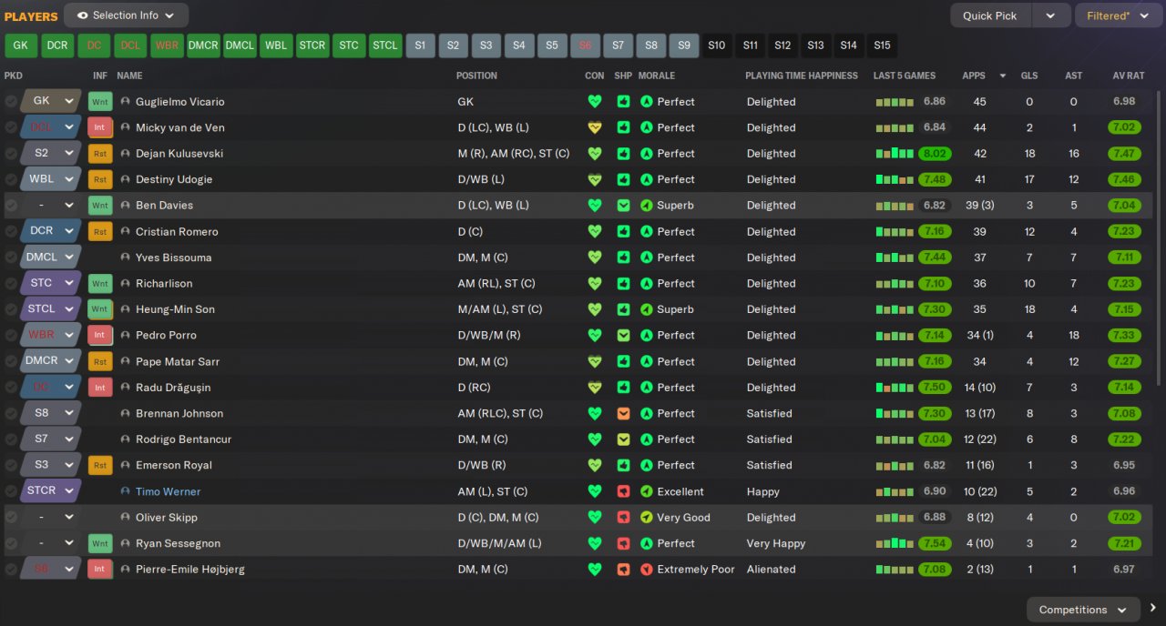Viewport: 1166px width, 626px height.
Task: Sort by the AV RAT column header
Action: coord(1128,76)
